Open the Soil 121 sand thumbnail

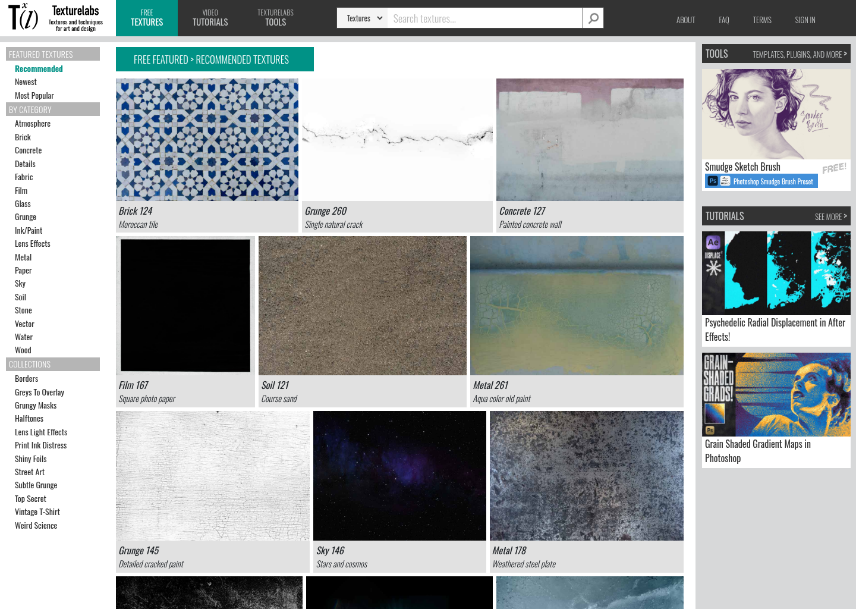(363, 306)
